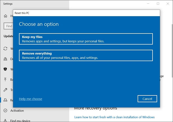Maximize the Settings window

click(158, 4)
